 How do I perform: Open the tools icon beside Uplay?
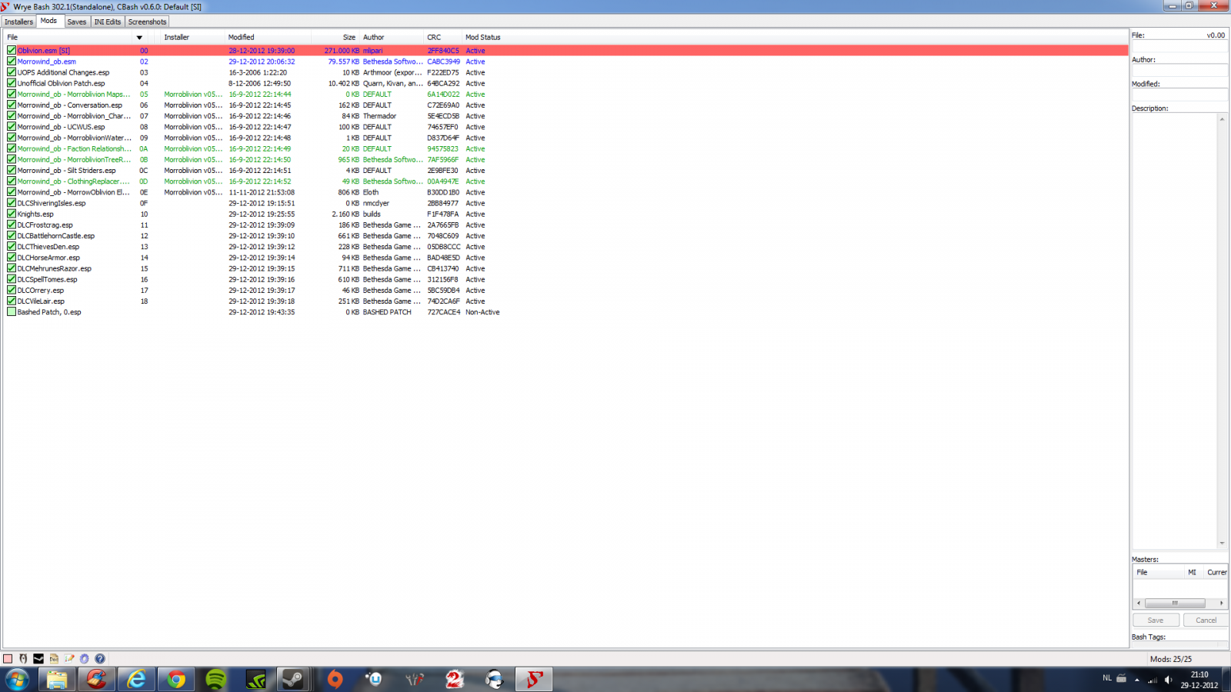pyautogui.click(x=415, y=680)
